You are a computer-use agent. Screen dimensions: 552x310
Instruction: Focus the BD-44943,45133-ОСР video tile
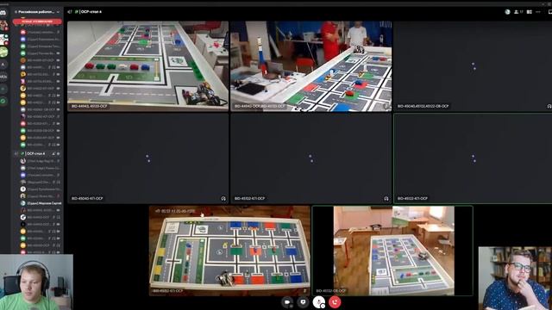(147, 65)
